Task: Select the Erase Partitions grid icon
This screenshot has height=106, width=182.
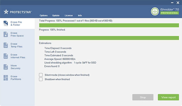Action: pos(6,78)
